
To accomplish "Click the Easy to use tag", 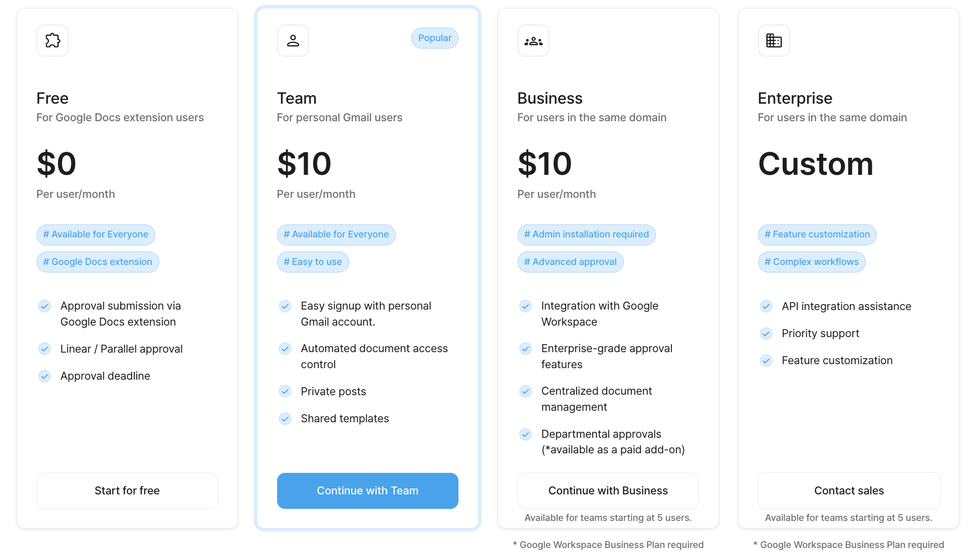I will click(313, 262).
